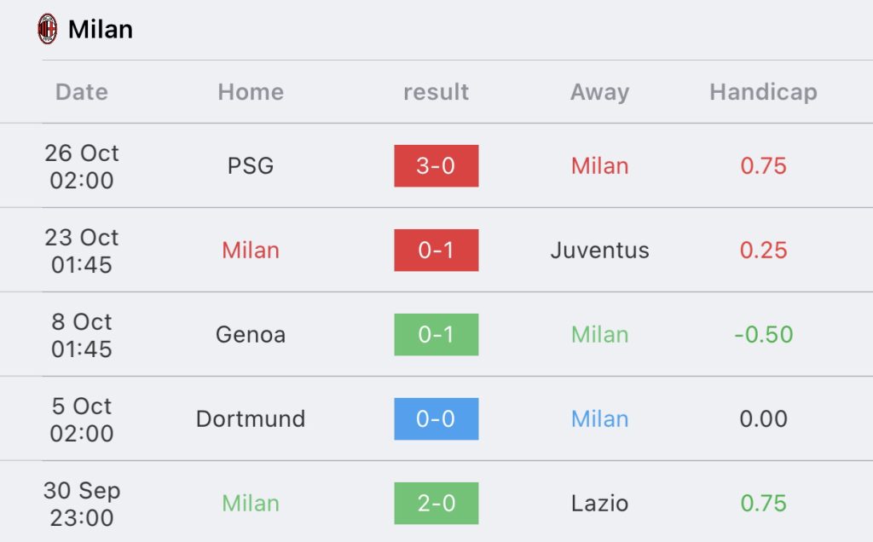
Task: Click the 26 Oct 02:00 match date
Action: [82, 166]
